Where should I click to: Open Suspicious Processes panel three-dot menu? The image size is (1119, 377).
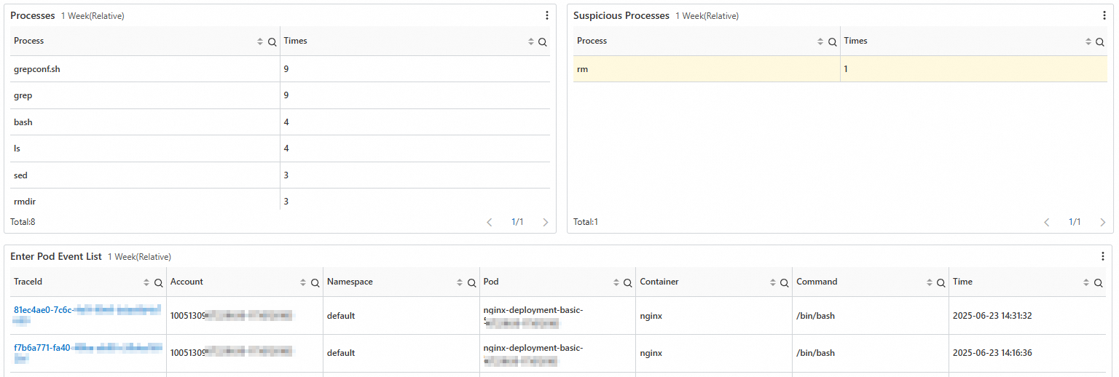(x=1104, y=16)
